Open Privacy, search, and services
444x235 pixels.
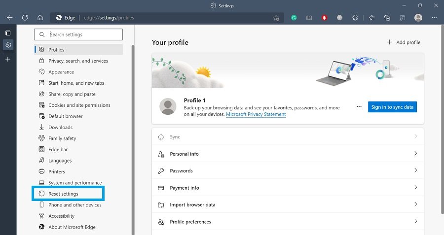[x=78, y=61]
